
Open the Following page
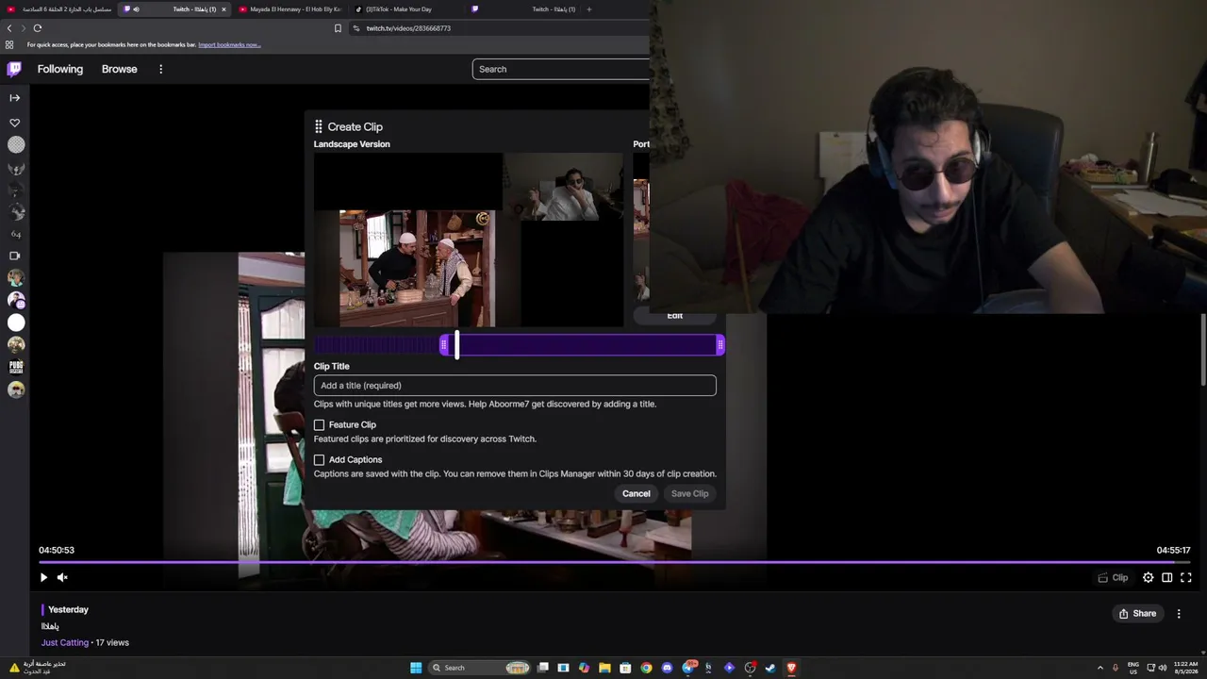point(60,69)
